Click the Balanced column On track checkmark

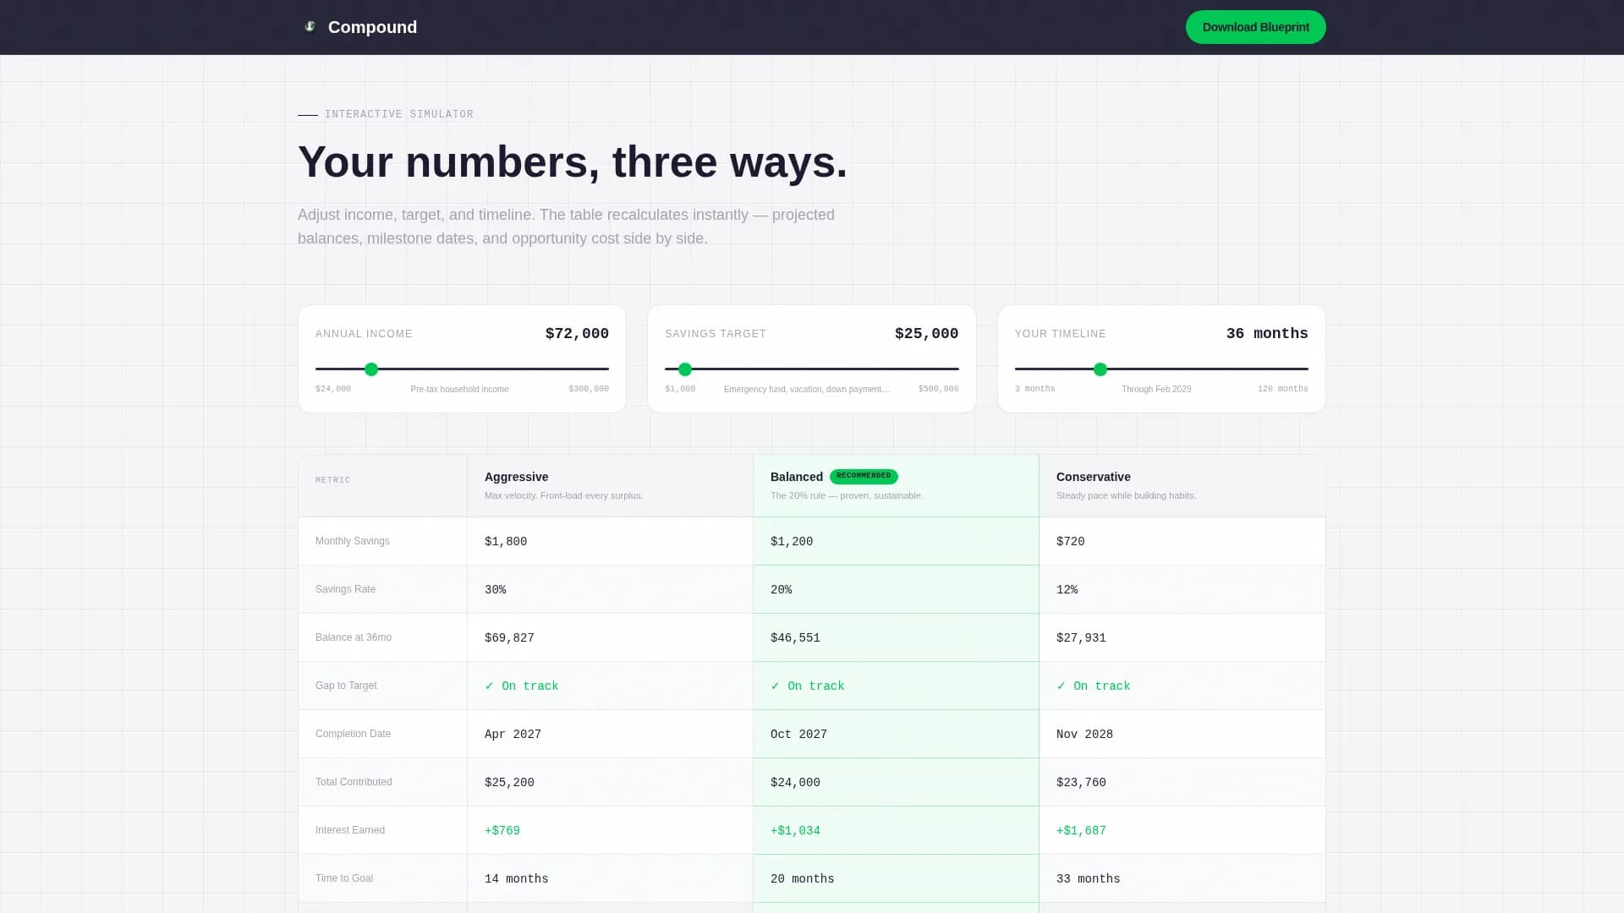(776, 686)
